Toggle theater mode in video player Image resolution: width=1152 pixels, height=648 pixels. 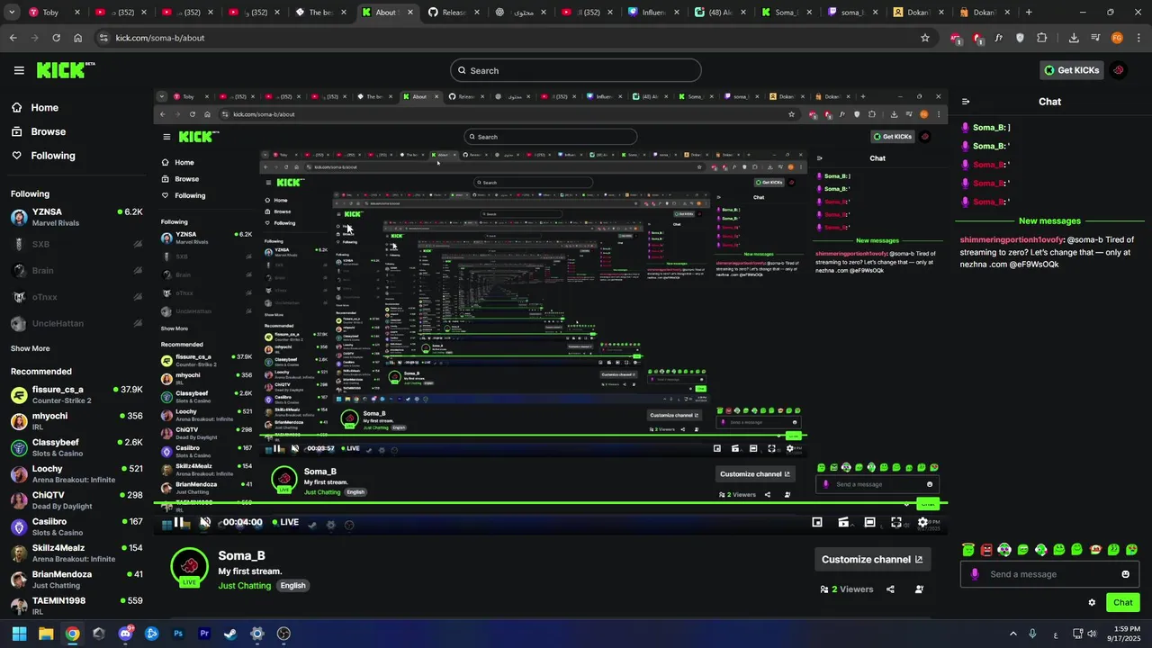click(x=869, y=522)
